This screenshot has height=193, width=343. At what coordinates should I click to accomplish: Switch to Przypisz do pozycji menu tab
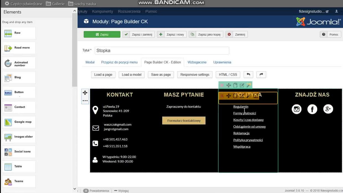[119, 62]
